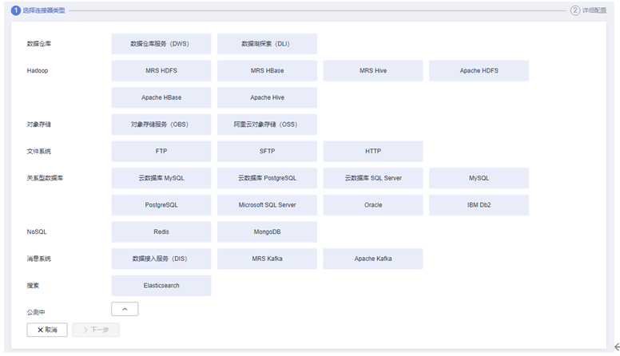Screen dimensions: 620x356
Task: Click the 文件系统 category label
Action: pos(38,152)
